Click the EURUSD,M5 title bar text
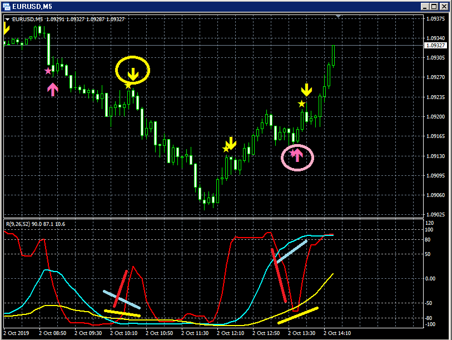 [32, 6]
